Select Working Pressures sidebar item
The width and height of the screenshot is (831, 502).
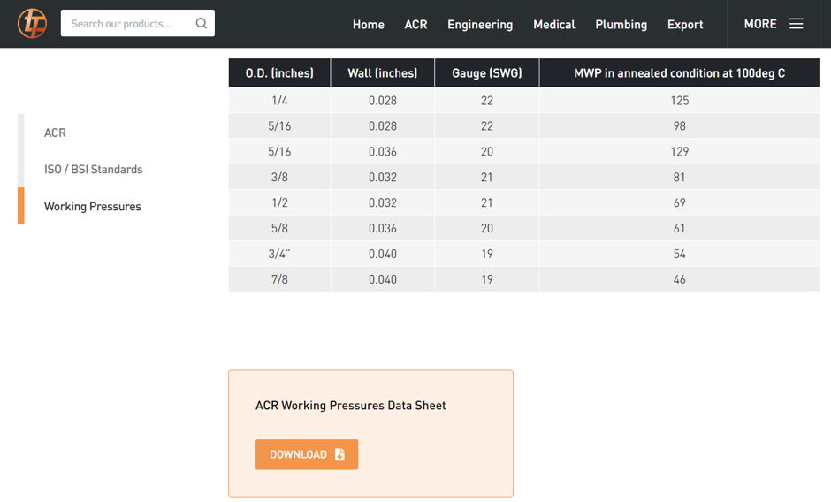click(93, 206)
